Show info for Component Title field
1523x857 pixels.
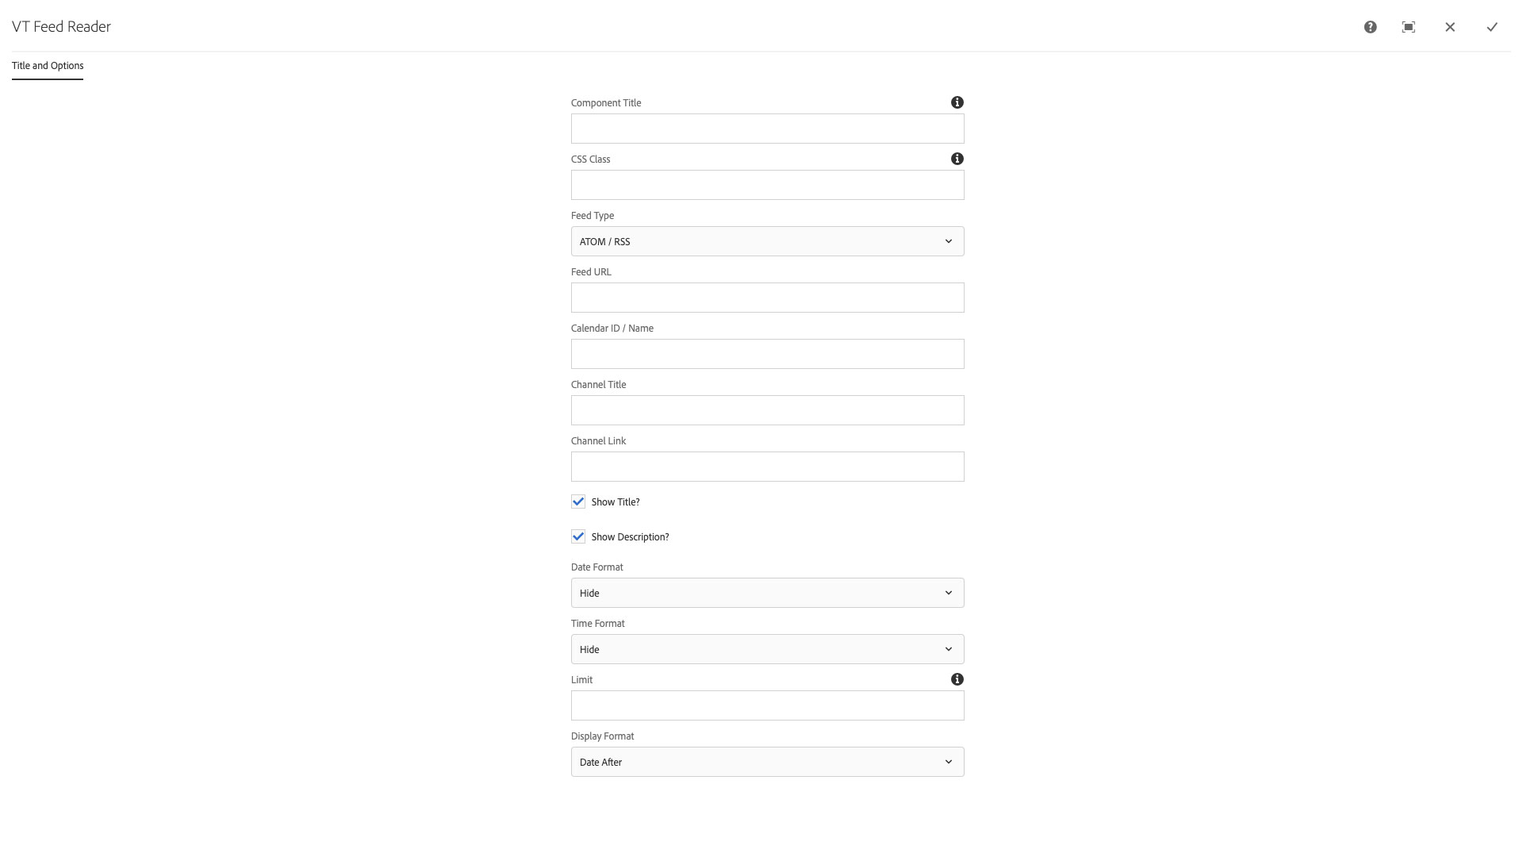(x=957, y=102)
